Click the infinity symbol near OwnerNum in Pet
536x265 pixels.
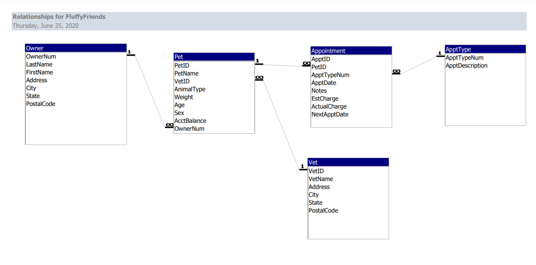pos(169,125)
